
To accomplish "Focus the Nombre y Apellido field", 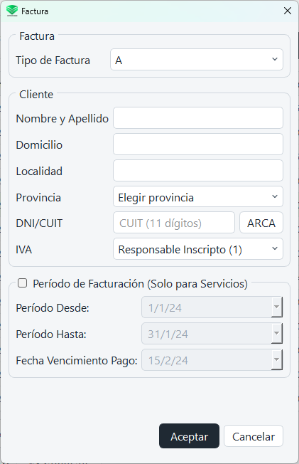I will 198,117.
